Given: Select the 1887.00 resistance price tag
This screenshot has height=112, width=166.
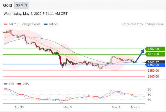Looking at the screenshot, I should pos(155,49).
